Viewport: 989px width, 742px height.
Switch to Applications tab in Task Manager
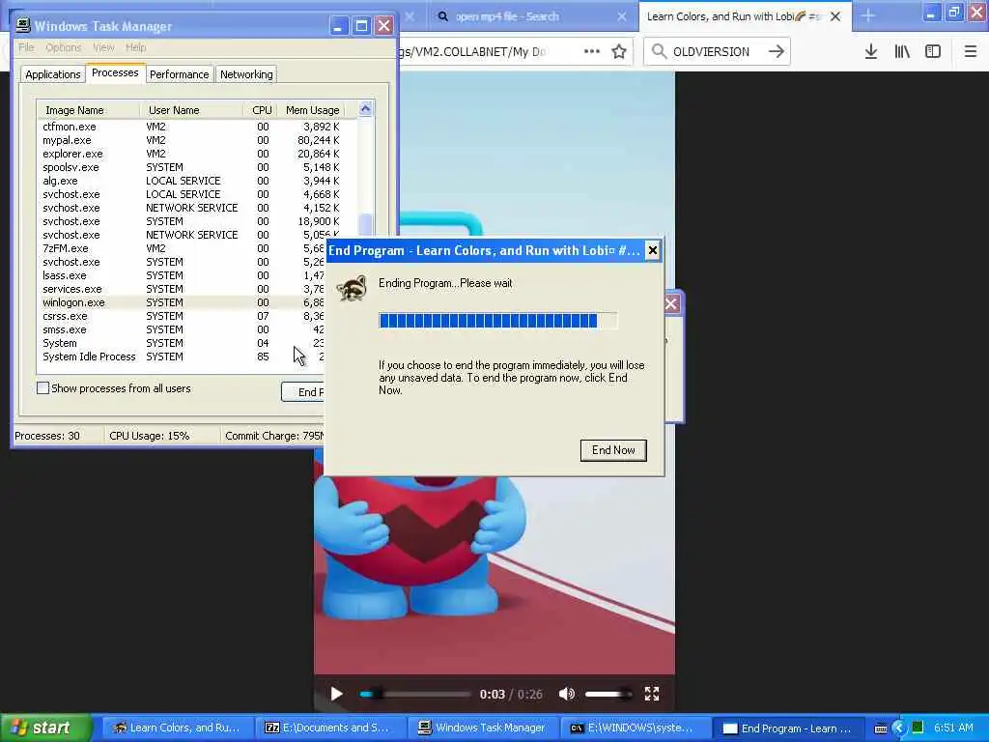pos(53,74)
